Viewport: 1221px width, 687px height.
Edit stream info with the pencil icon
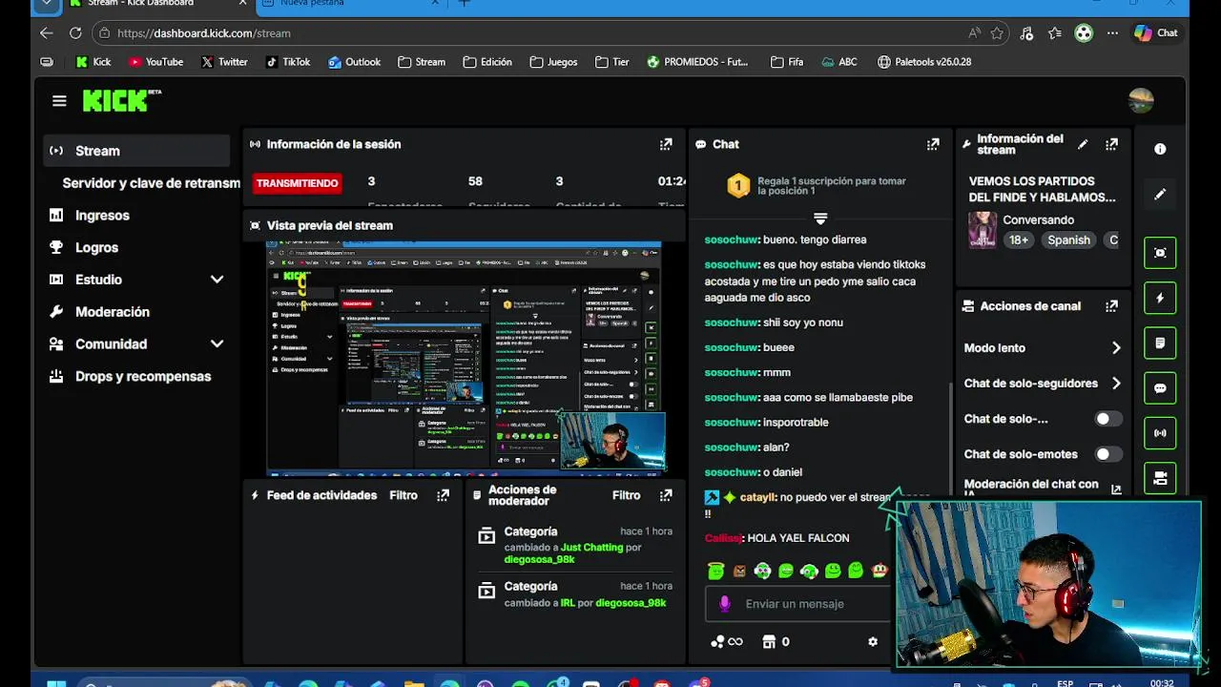click(1083, 144)
